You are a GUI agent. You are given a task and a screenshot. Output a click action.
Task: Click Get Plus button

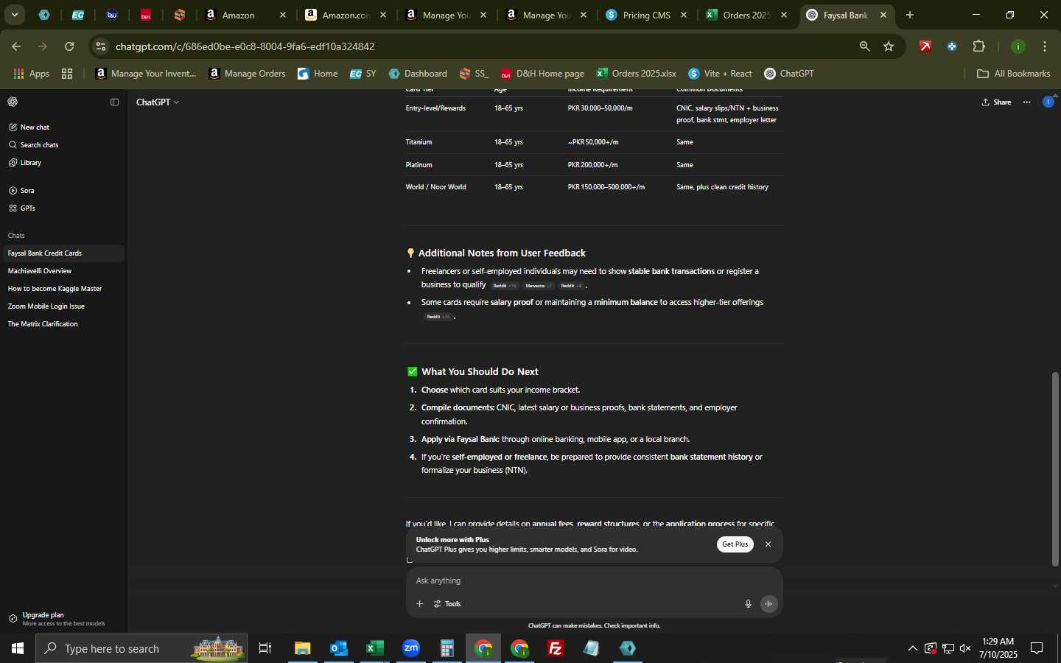(735, 544)
